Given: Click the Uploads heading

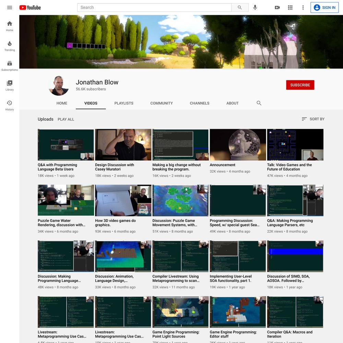Looking at the screenshot, I should point(46,119).
